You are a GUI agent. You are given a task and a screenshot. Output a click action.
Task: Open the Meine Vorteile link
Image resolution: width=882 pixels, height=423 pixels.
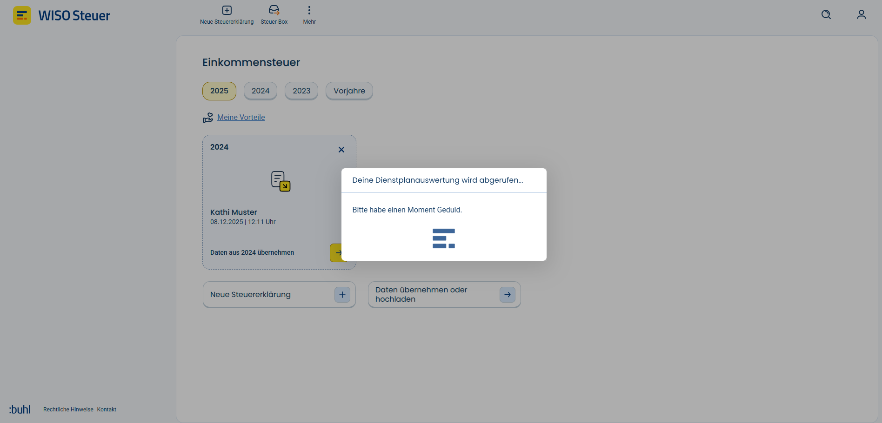241,118
